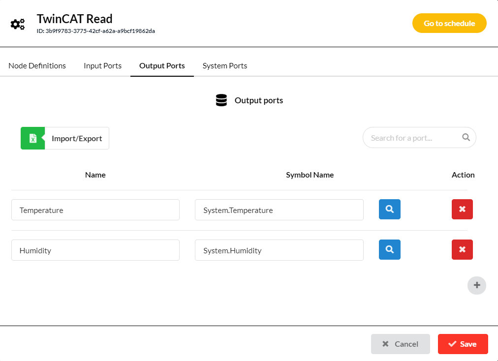Click the Name column header
This screenshot has height=361, width=498.
(95, 175)
